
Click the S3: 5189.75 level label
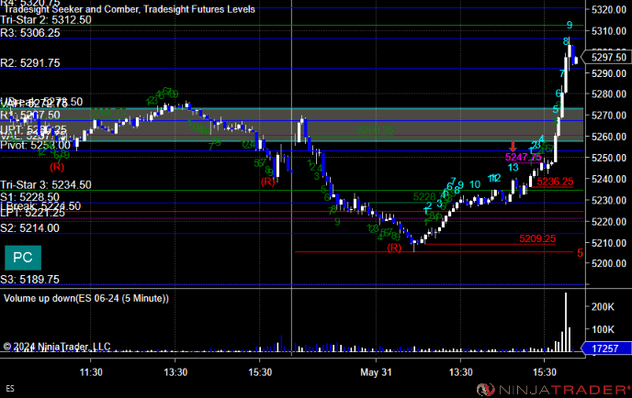pos(29,280)
